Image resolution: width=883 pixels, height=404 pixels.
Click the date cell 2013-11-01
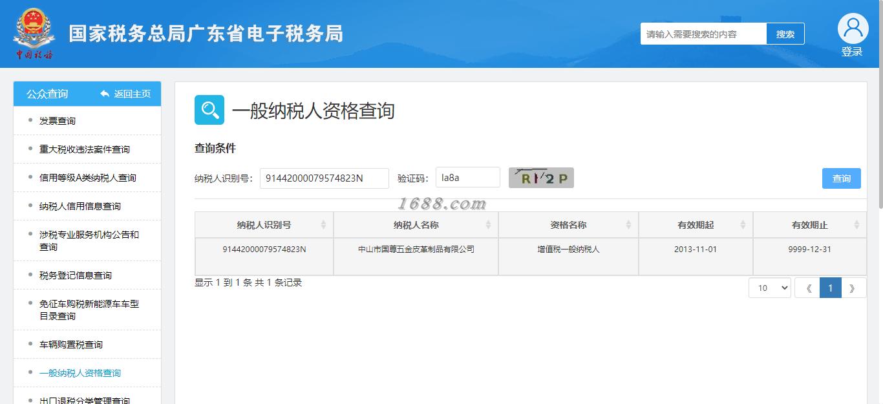(x=696, y=249)
